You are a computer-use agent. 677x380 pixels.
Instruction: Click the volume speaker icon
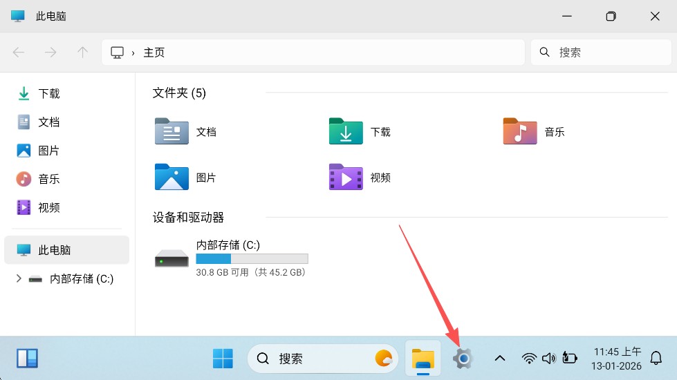549,358
